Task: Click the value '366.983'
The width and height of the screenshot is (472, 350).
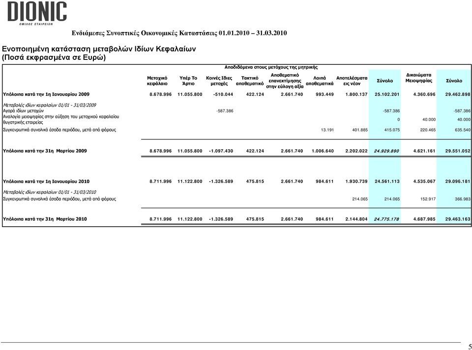Action: [463, 199]
